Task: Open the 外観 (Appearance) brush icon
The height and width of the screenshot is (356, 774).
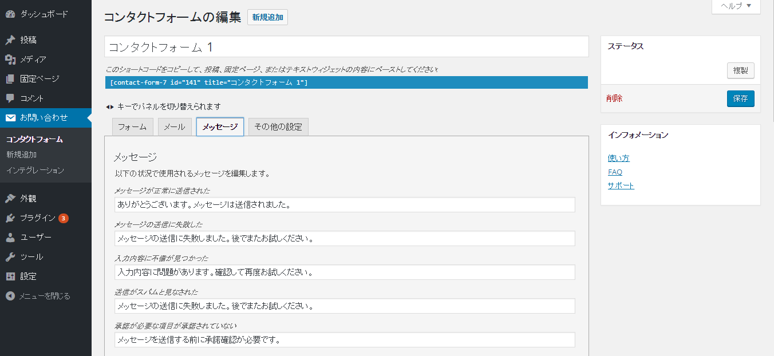Action: pyautogui.click(x=10, y=198)
